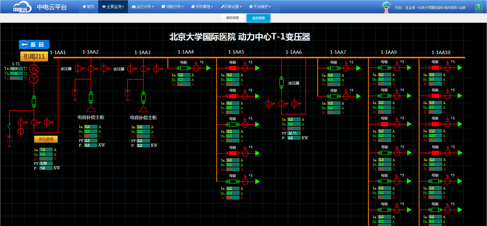Expand the 运行分析 dropdown menu
487x226 pixels.
click(x=143, y=7)
